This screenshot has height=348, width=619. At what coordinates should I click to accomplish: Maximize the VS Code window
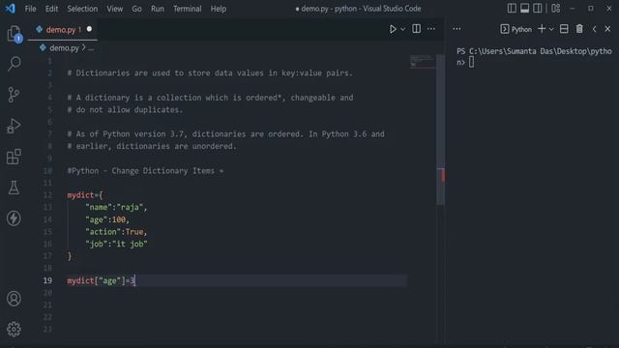coord(591,9)
